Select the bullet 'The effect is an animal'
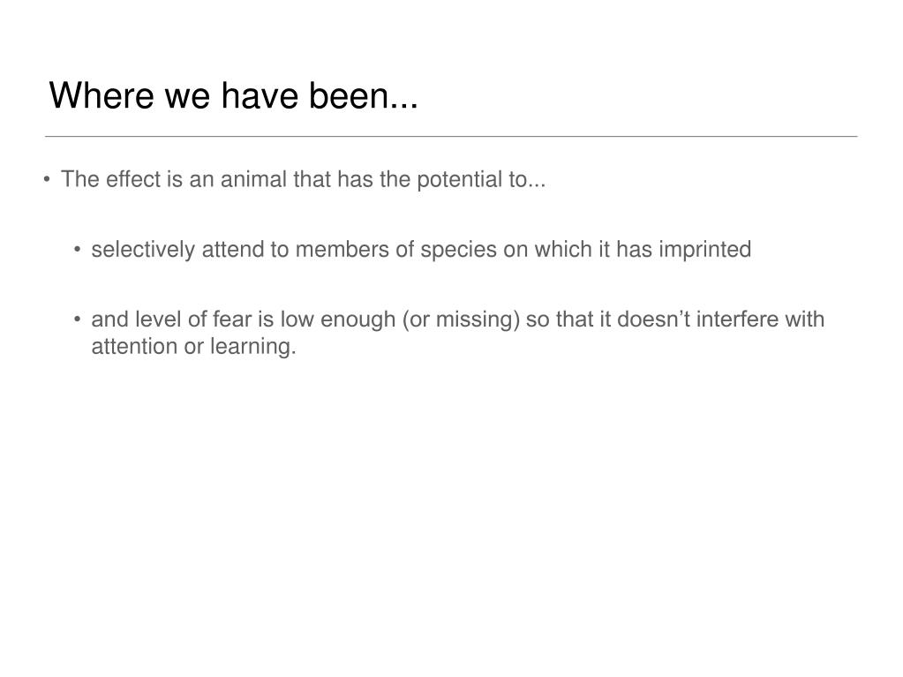Screen dimensions: 903x677 tap(303, 179)
